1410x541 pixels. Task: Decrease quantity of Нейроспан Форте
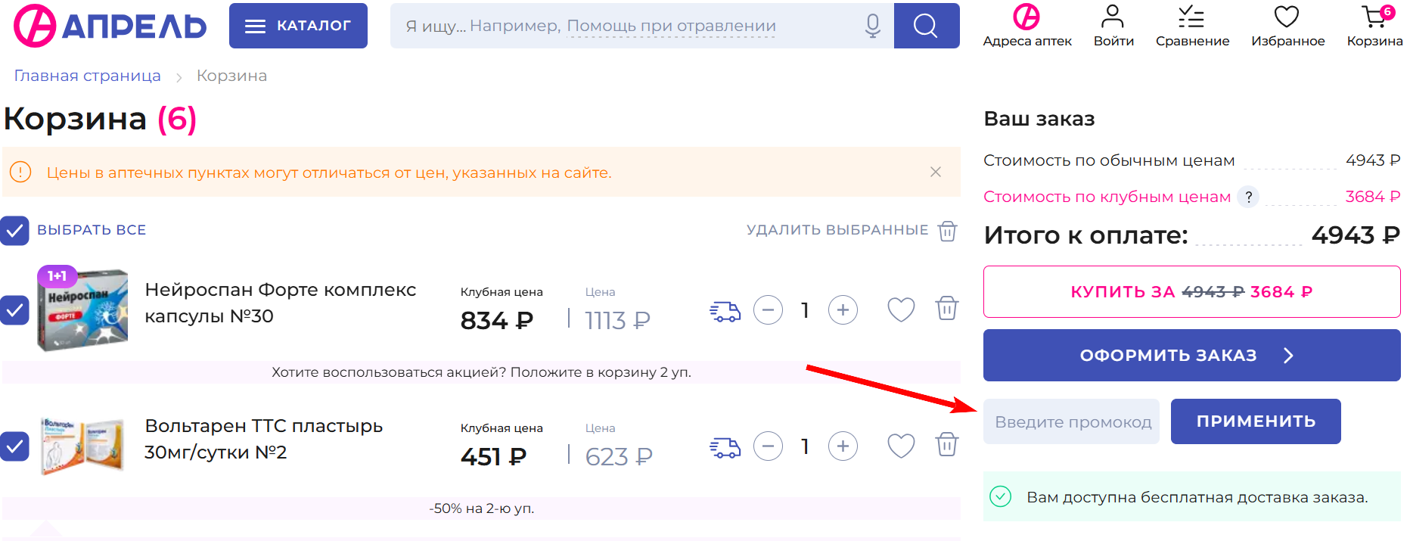768,309
